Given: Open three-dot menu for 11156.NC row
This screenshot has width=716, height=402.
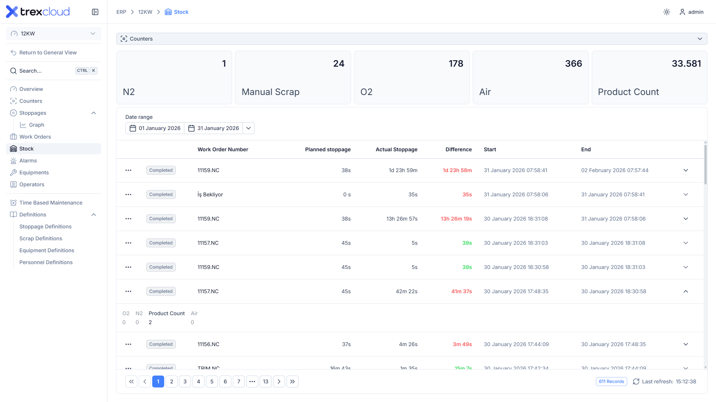Looking at the screenshot, I should (128, 344).
